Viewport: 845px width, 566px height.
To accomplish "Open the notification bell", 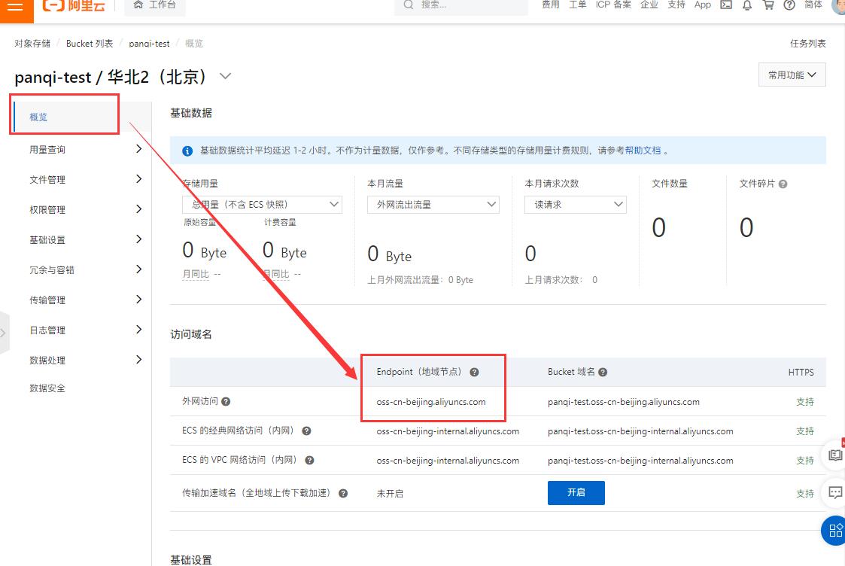I will pyautogui.click(x=747, y=5).
